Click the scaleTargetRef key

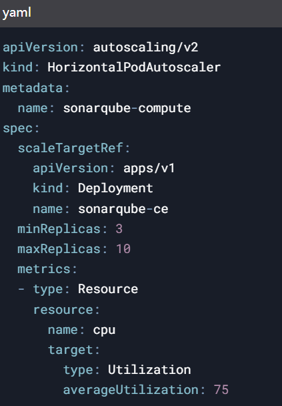coord(70,148)
